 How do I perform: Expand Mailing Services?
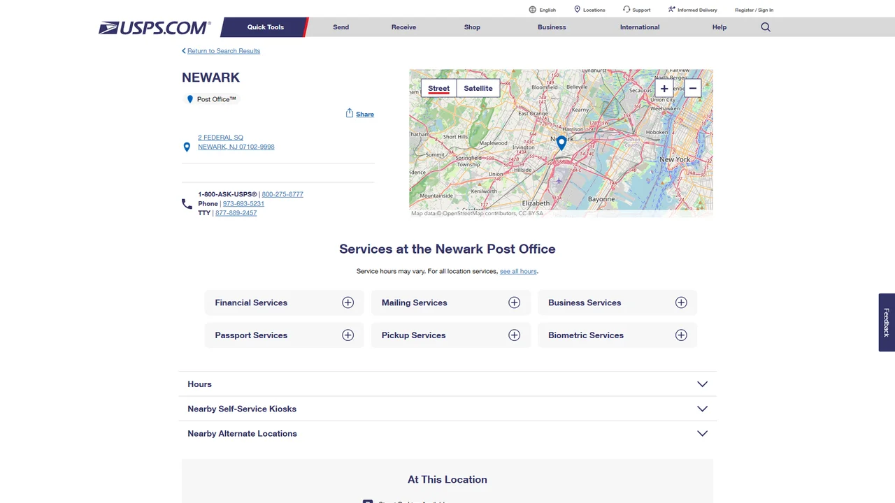pyautogui.click(x=450, y=302)
